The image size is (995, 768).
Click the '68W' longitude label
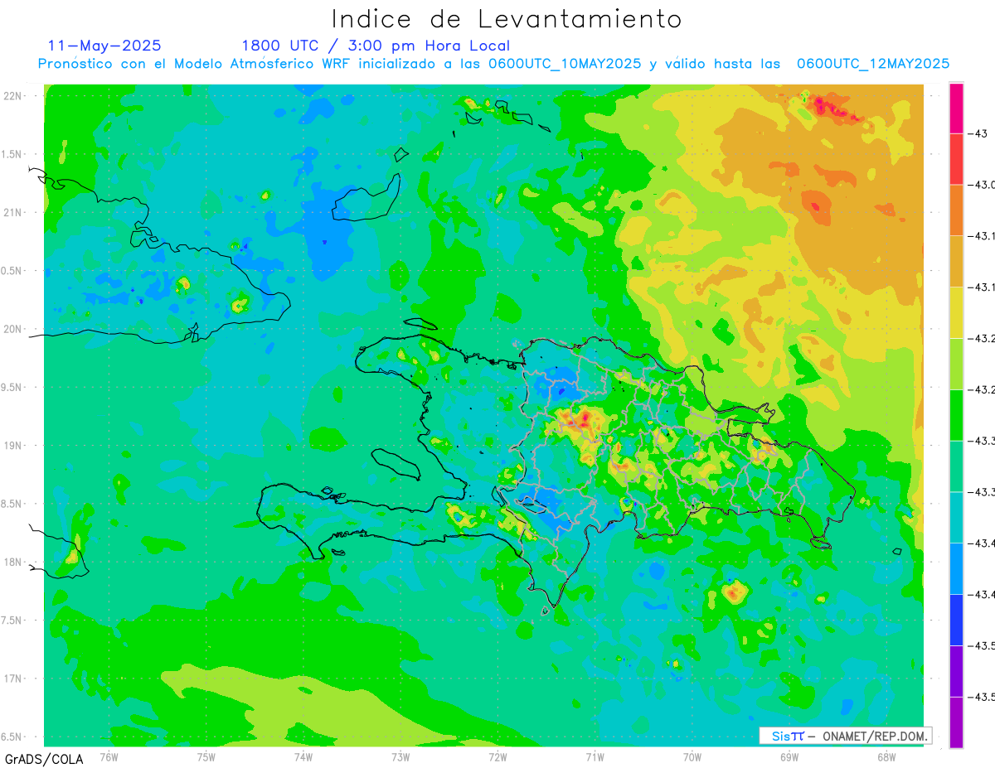point(886,756)
